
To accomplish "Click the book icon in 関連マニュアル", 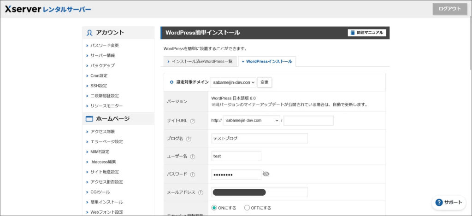I will [353, 33].
